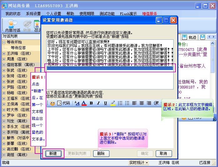
Task: Choose font color with red-underlined A
Action: pyautogui.click(x=84, y=103)
